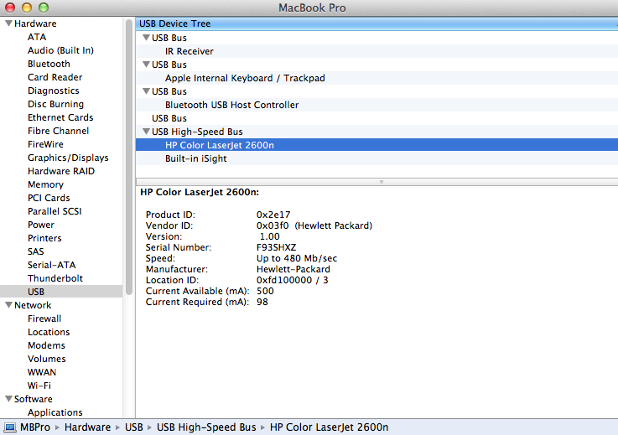
Task: Click the MBPro computer icon in path bar
Action: (x=10, y=427)
